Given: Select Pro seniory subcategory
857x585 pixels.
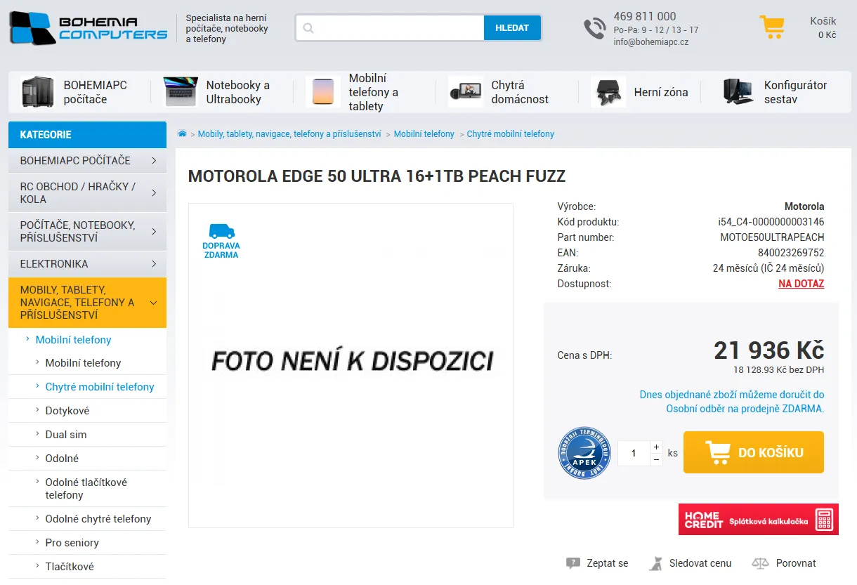Looking at the screenshot, I should (x=72, y=543).
